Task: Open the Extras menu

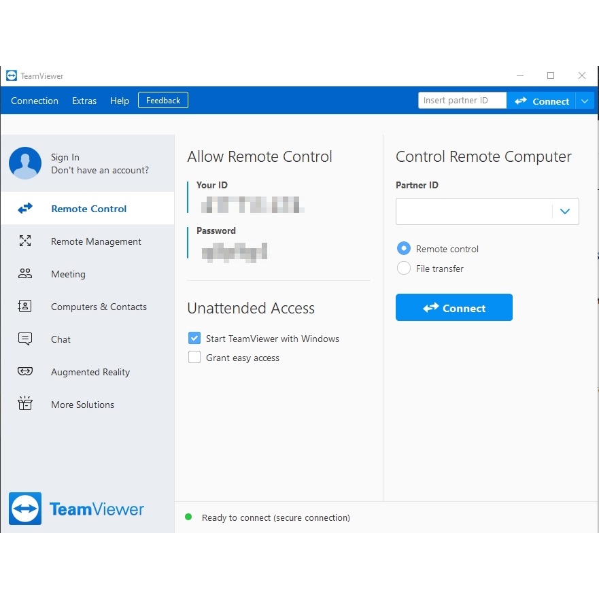Action: pos(84,101)
